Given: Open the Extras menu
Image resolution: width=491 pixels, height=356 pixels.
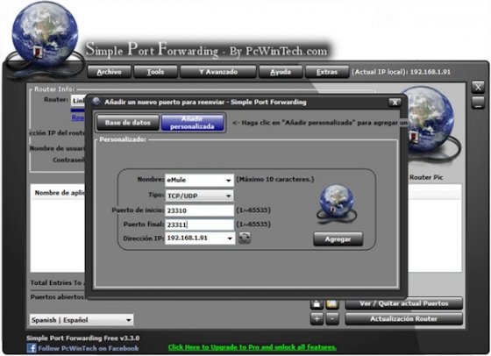Looking at the screenshot, I should click(x=326, y=72).
